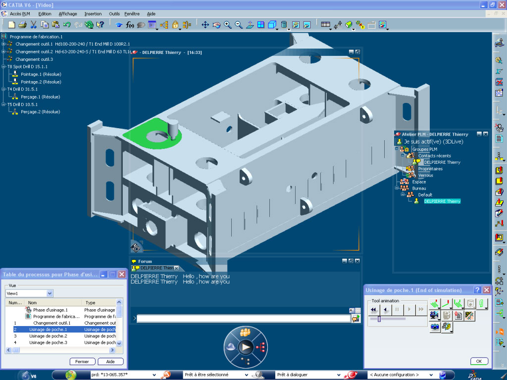Click the New document icon in the toolbar

12,25
